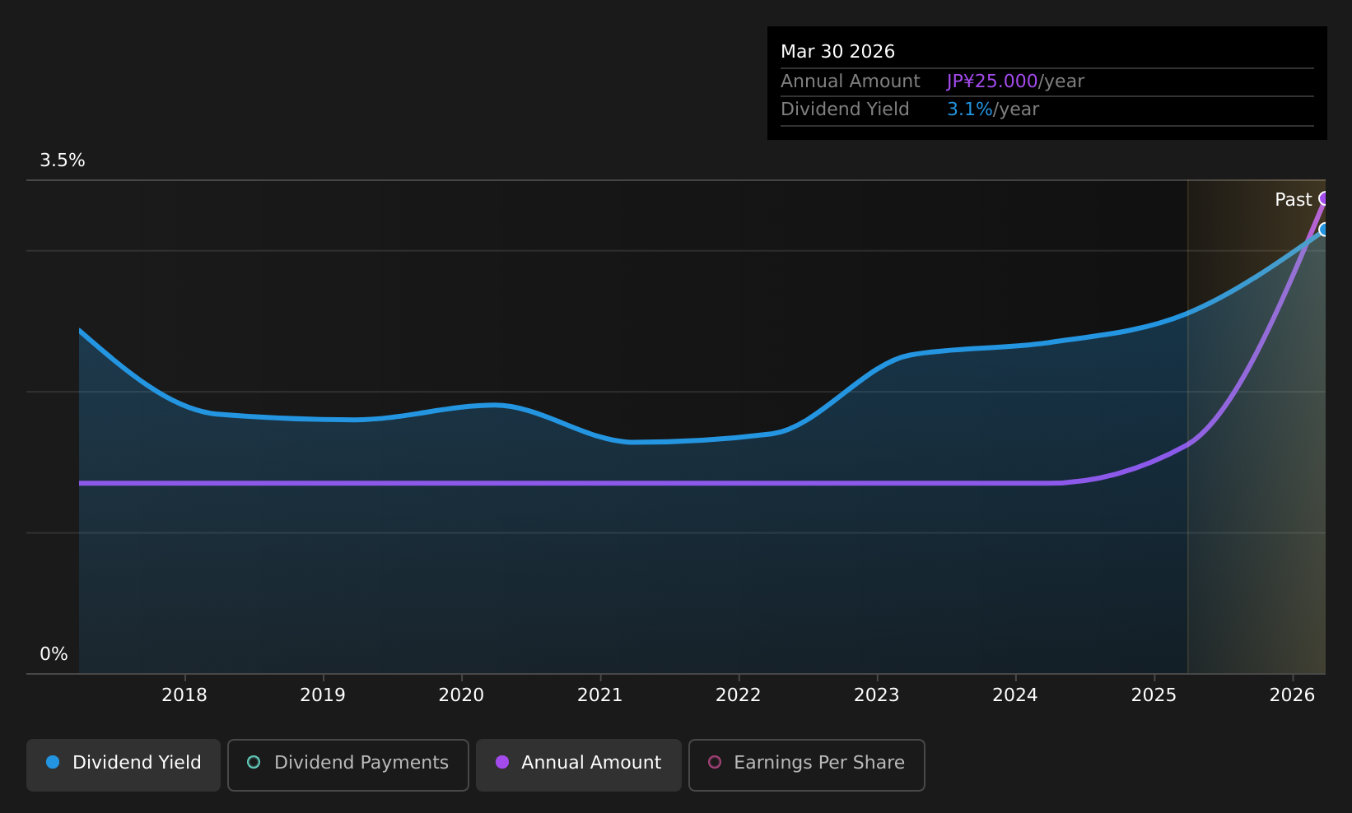Toggle the Annual Amount series

(579, 765)
